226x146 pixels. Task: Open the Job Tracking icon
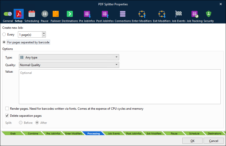pos(195,14)
